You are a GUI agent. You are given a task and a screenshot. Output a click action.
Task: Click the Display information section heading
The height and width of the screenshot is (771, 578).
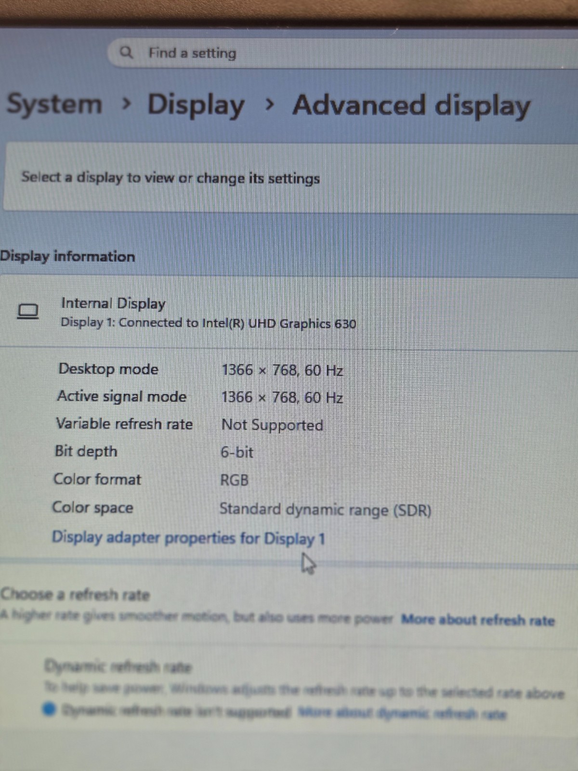[x=67, y=256]
